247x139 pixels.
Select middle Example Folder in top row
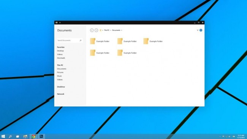click(x=127, y=41)
